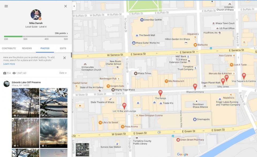The height and width of the screenshot is (157, 257).
Task: Switch to the Edits tab
Action: tap(63, 48)
